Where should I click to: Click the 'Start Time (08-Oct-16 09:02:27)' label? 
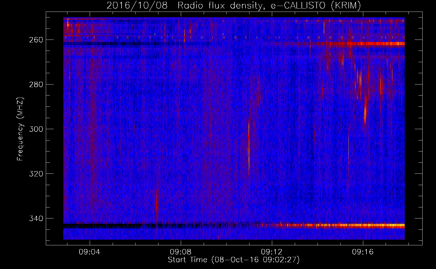234,260
